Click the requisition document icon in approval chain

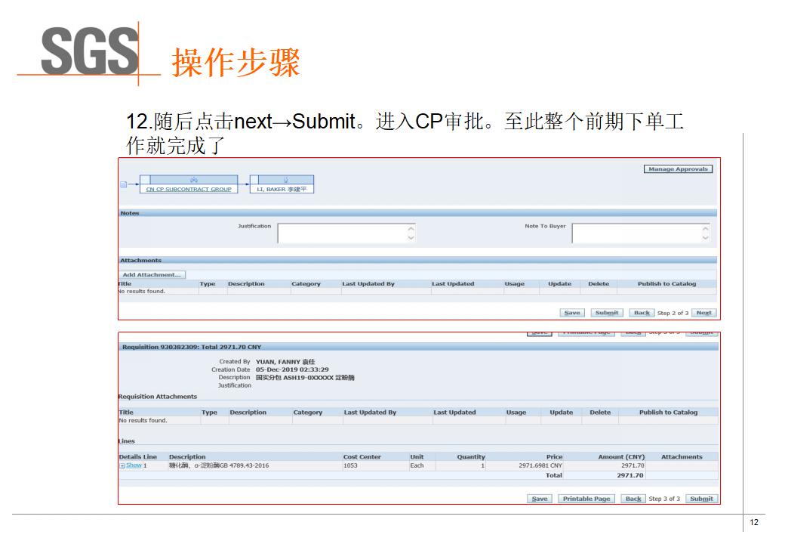click(x=124, y=184)
